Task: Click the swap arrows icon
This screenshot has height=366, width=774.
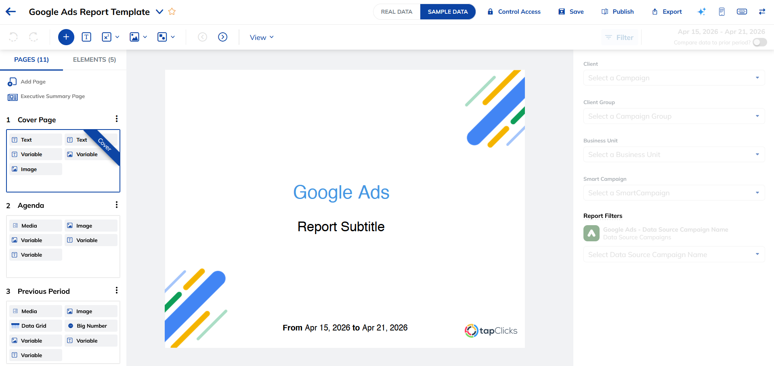Action: click(x=762, y=12)
